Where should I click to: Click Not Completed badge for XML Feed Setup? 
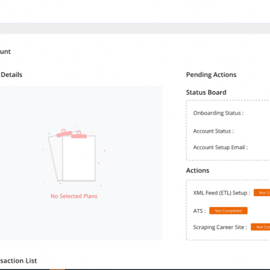tap(262, 193)
